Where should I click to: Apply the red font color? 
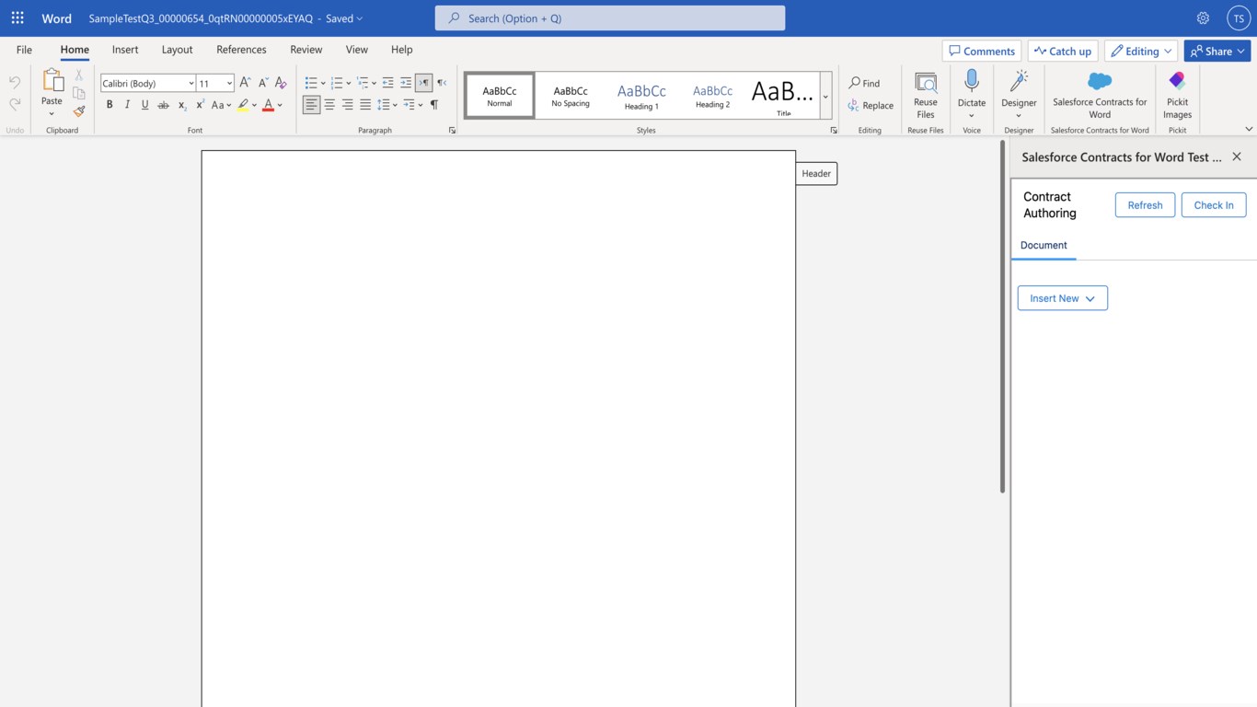[269, 105]
